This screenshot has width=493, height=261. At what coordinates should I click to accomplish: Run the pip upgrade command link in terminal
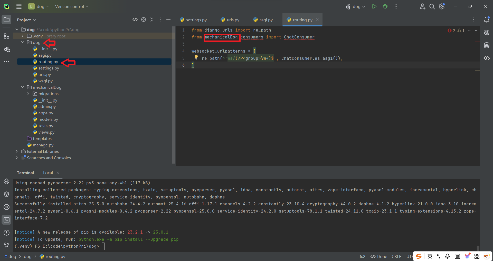(128, 239)
